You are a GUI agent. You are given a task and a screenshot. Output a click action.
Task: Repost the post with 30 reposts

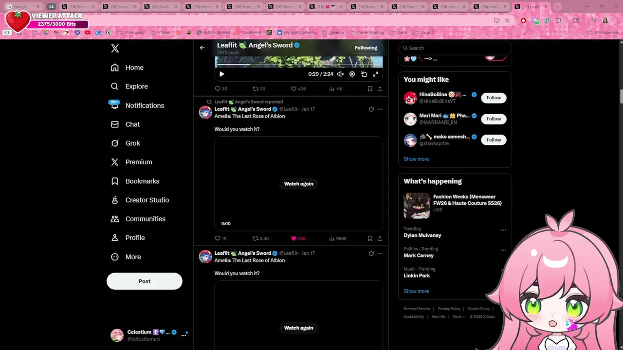(x=259, y=89)
